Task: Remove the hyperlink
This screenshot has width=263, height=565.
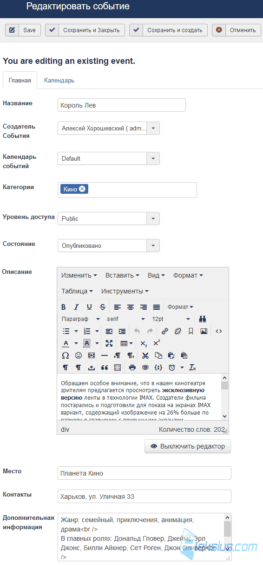Action: coord(178,331)
